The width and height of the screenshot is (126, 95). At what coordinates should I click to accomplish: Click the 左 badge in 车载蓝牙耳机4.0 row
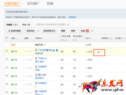[36, 91]
